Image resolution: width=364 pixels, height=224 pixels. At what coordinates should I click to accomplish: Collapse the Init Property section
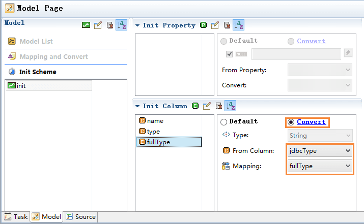137,25
